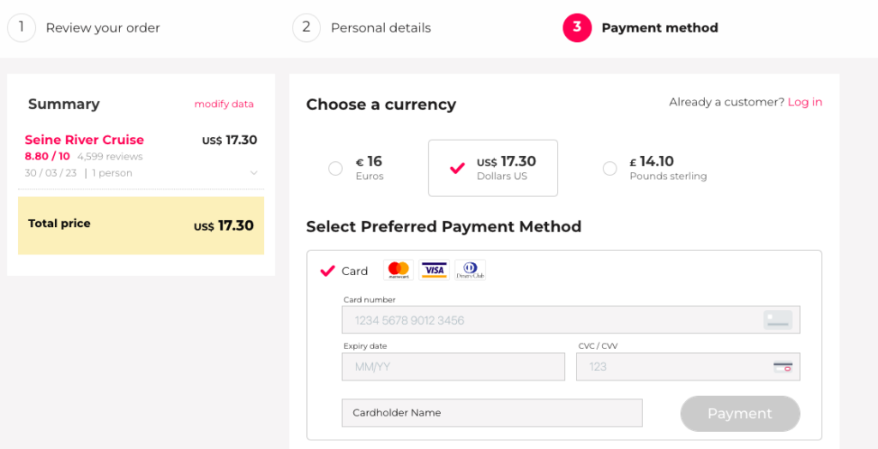
Task: Select the Pounds sterling radio button
Action: 610,169
